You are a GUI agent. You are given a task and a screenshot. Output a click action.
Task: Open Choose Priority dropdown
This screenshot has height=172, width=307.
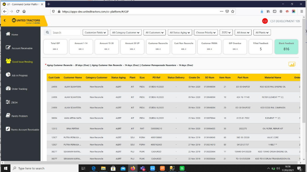point(206,32)
